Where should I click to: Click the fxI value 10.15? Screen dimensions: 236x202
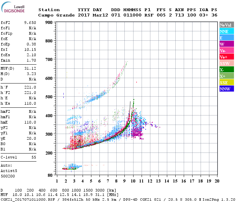pos(30,49)
